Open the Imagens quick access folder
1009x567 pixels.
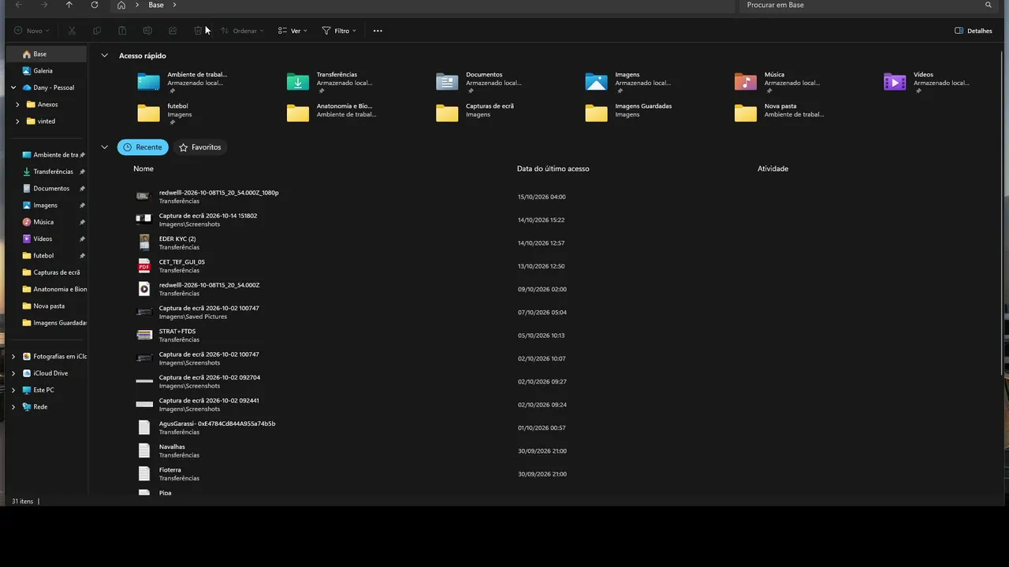pyautogui.click(x=630, y=82)
